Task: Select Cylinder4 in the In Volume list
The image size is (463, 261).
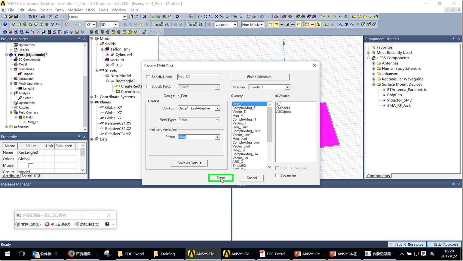Action: coord(283,108)
